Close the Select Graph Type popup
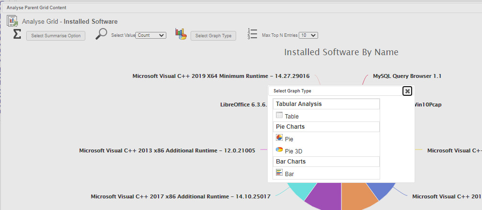 (407, 91)
